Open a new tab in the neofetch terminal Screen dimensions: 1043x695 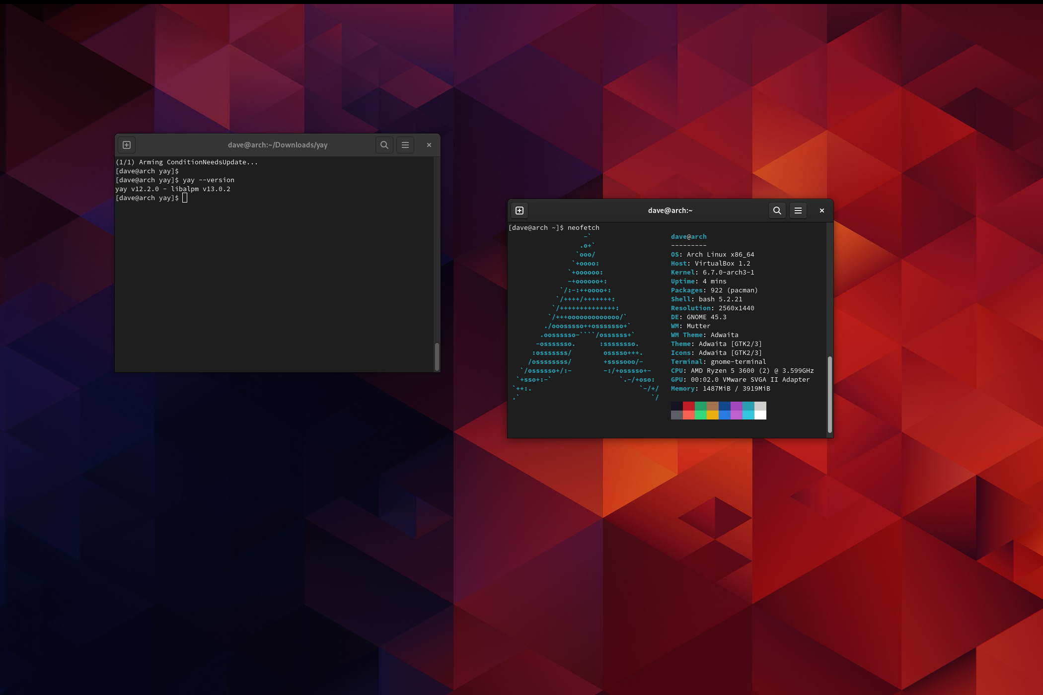[x=519, y=210]
